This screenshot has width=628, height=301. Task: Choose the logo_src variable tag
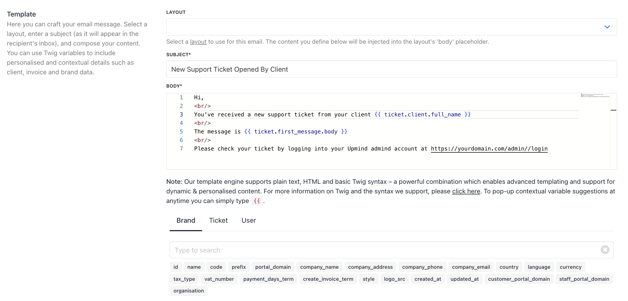pos(394,279)
